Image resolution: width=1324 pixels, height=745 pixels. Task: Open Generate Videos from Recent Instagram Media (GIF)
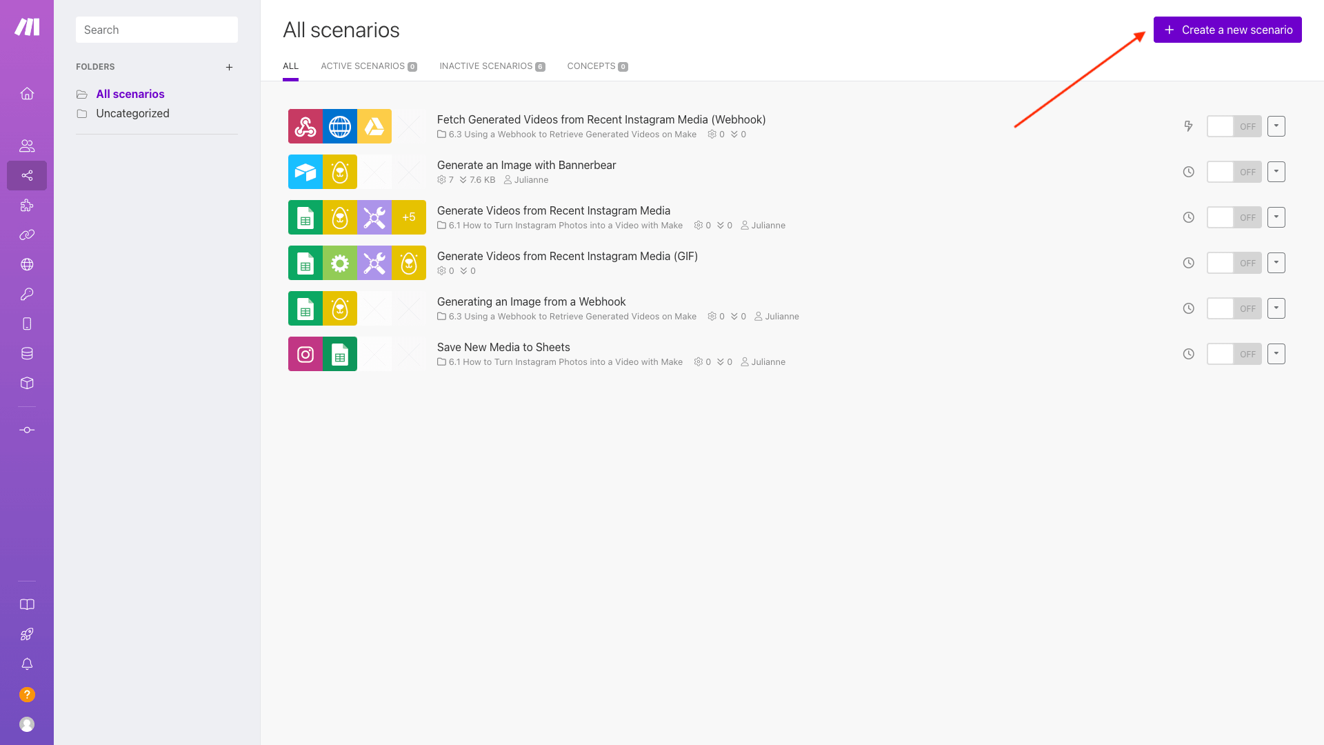click(x=568, y=256)
